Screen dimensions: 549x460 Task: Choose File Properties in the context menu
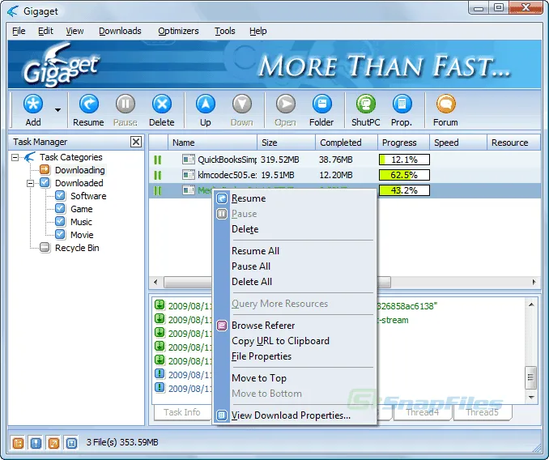(296, 356)
